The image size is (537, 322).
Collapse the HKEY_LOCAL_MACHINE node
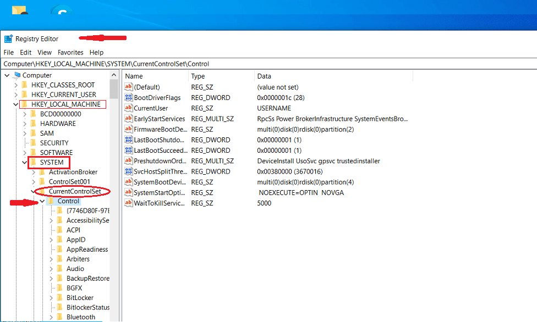coord(16,104)
